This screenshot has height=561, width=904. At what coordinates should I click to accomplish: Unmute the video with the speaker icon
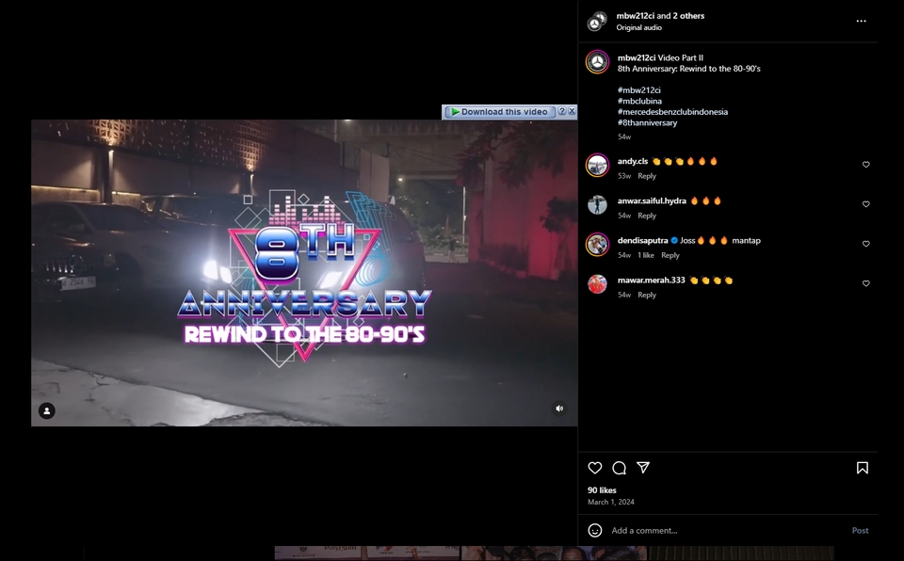click(x=558, y=408)
